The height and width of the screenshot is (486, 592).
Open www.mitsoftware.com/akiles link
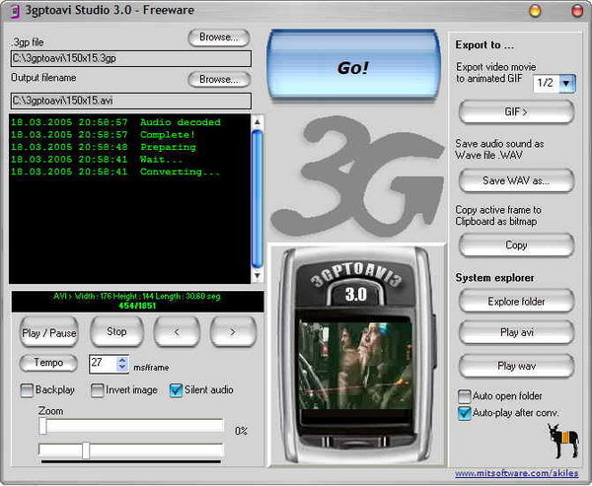(516, 473)
